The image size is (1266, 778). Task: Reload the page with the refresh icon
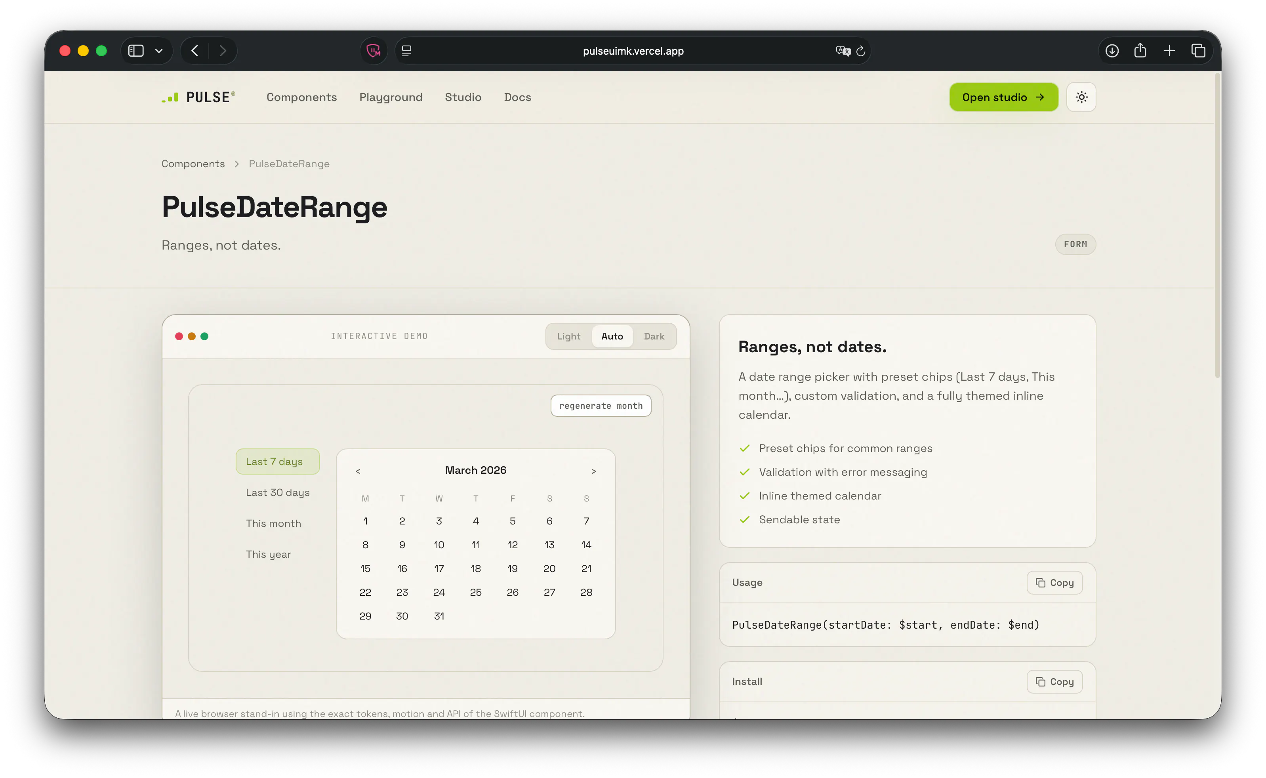pyautogui.click(x=861, y=51)
